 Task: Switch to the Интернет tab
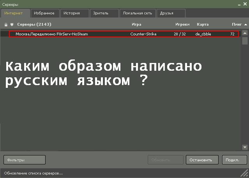point(15,13)
